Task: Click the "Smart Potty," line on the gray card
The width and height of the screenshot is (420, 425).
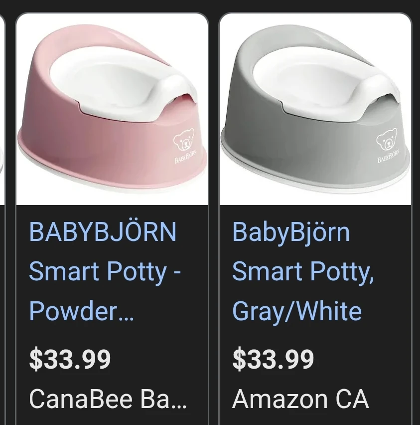Action: tap(303, 271)
